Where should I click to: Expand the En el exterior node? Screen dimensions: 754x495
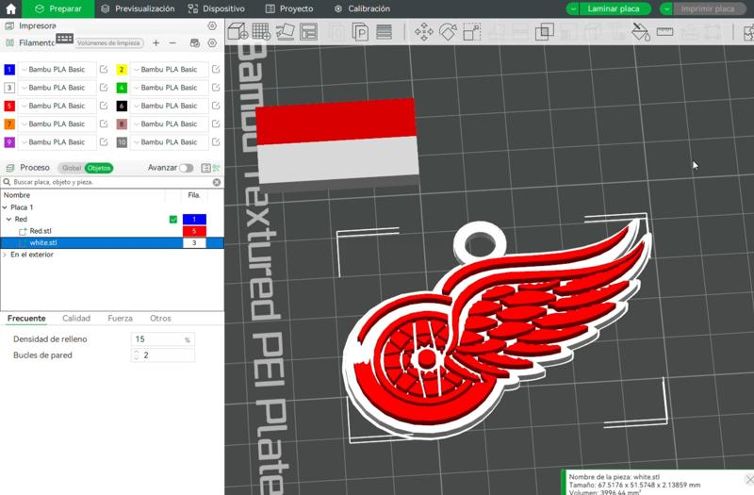pyautogui.click(x=5, y=255)
